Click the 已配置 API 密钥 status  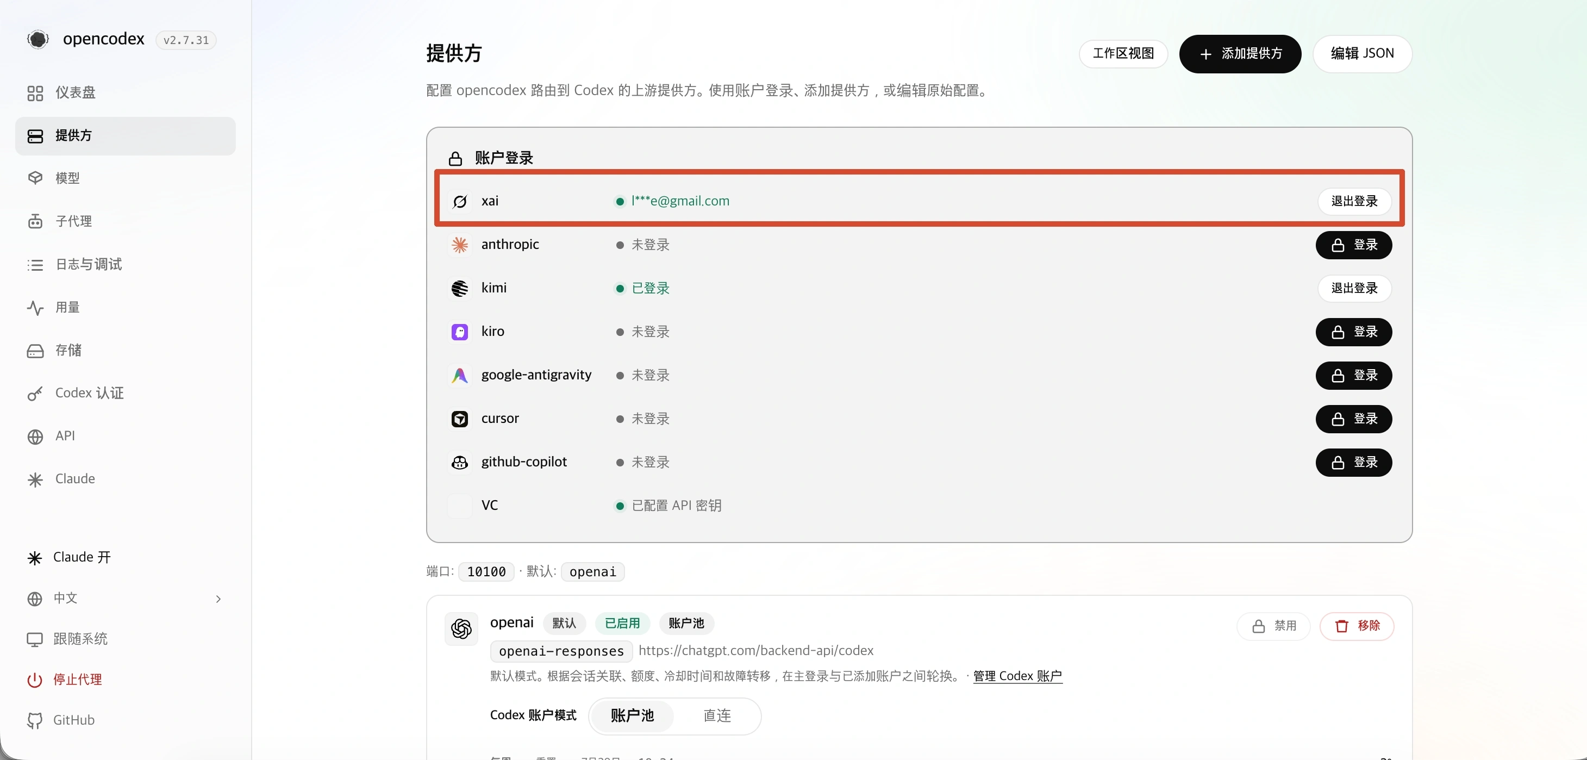coord(677,506)
